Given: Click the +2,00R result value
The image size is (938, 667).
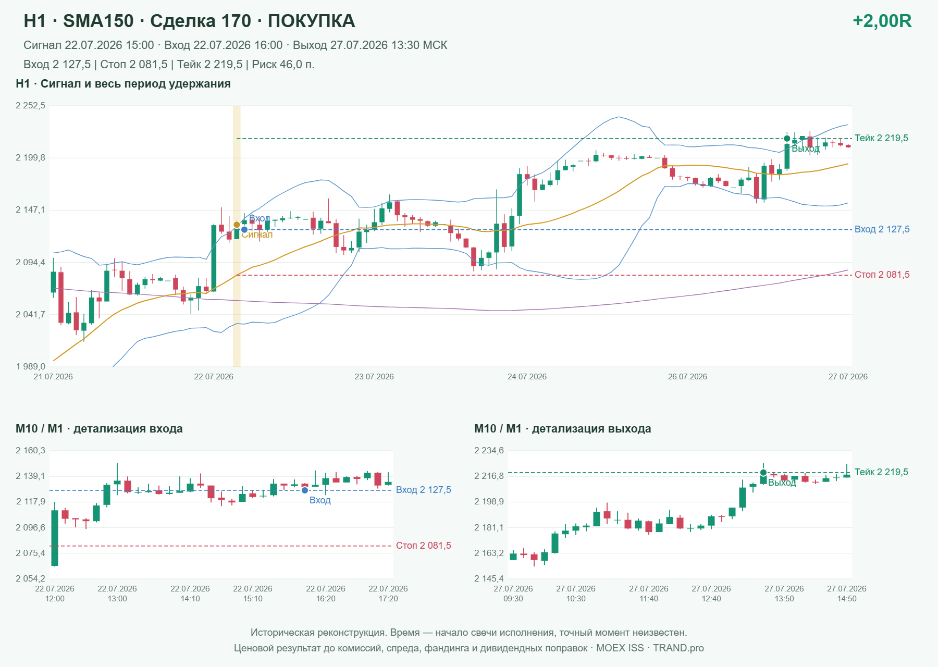Looking at the screenshot, I should (882, 21).
